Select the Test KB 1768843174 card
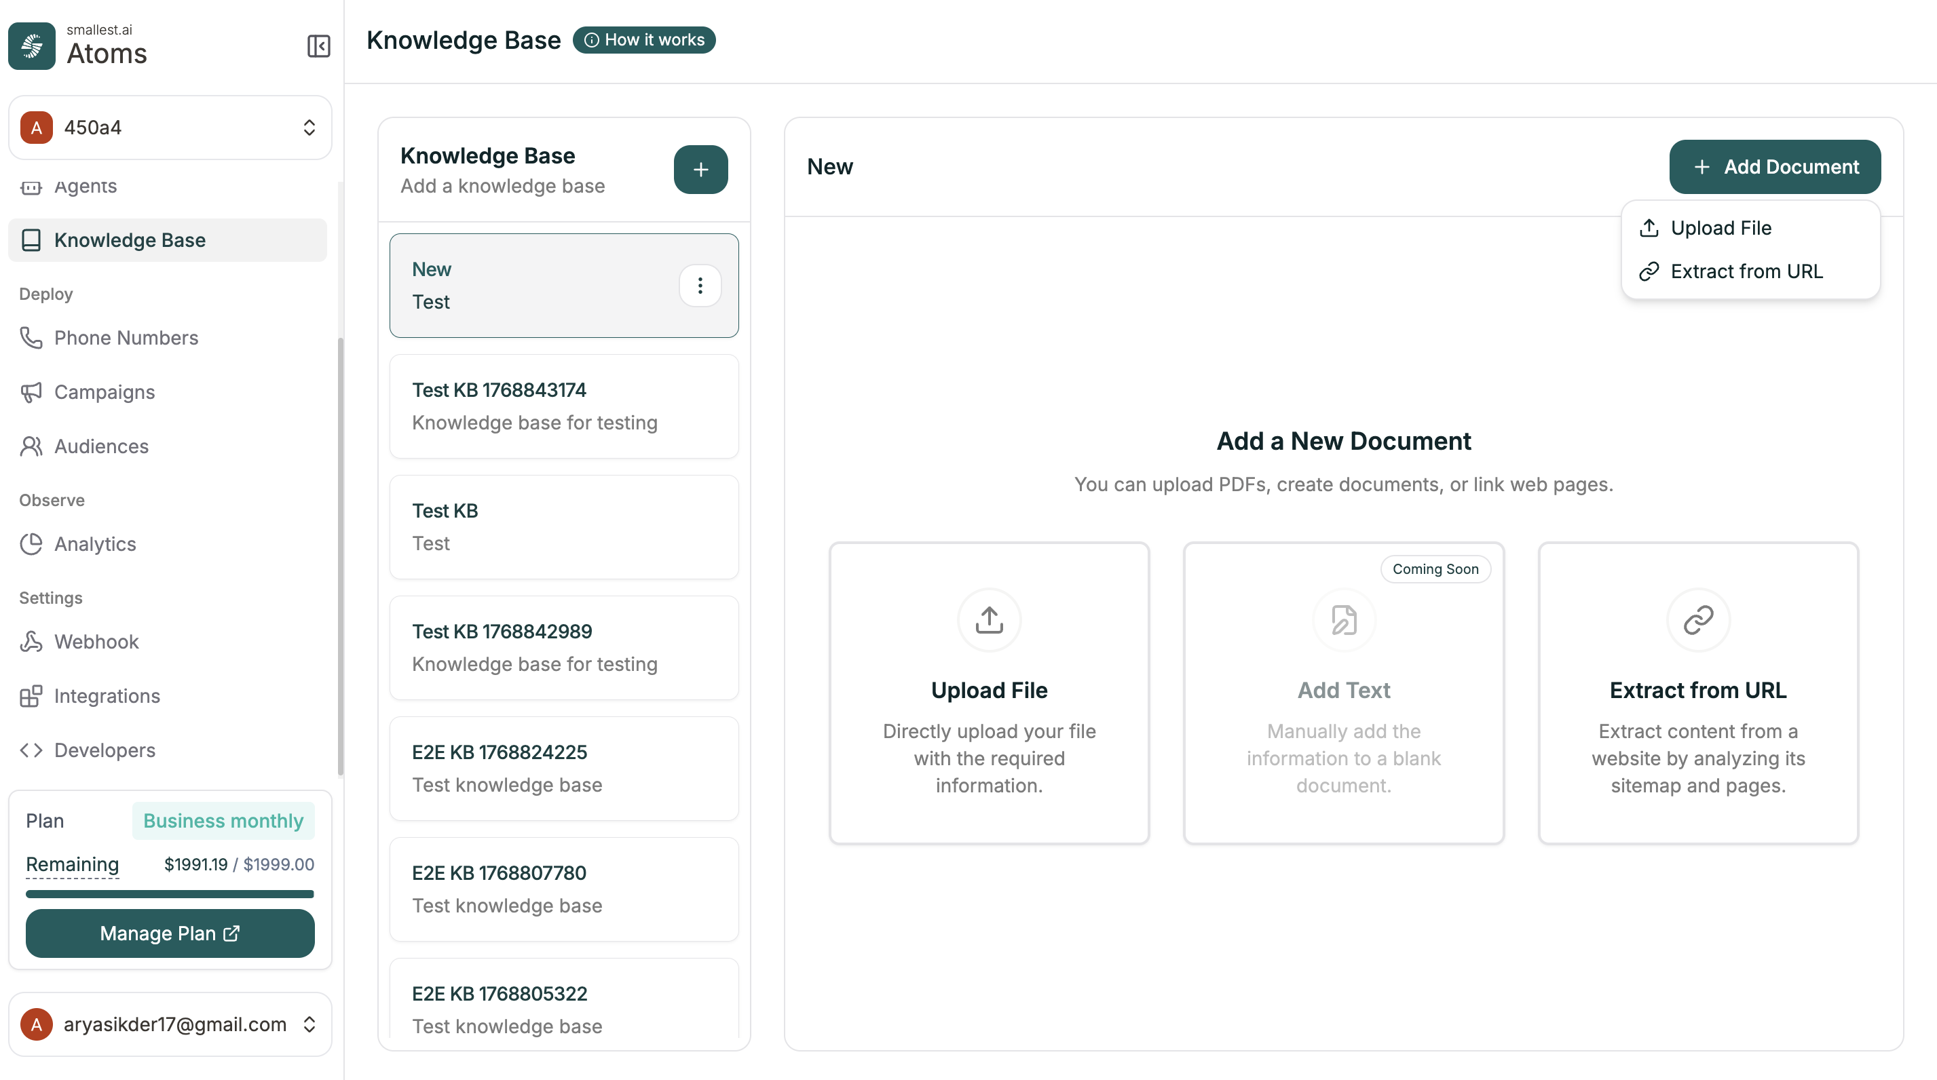 [x=564, y=406]
